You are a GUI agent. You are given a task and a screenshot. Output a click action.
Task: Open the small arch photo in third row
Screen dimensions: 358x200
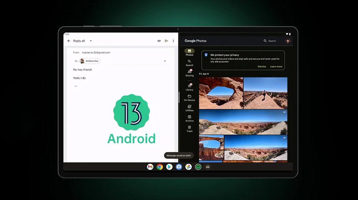pyautogui.click(x=211, y=147)
